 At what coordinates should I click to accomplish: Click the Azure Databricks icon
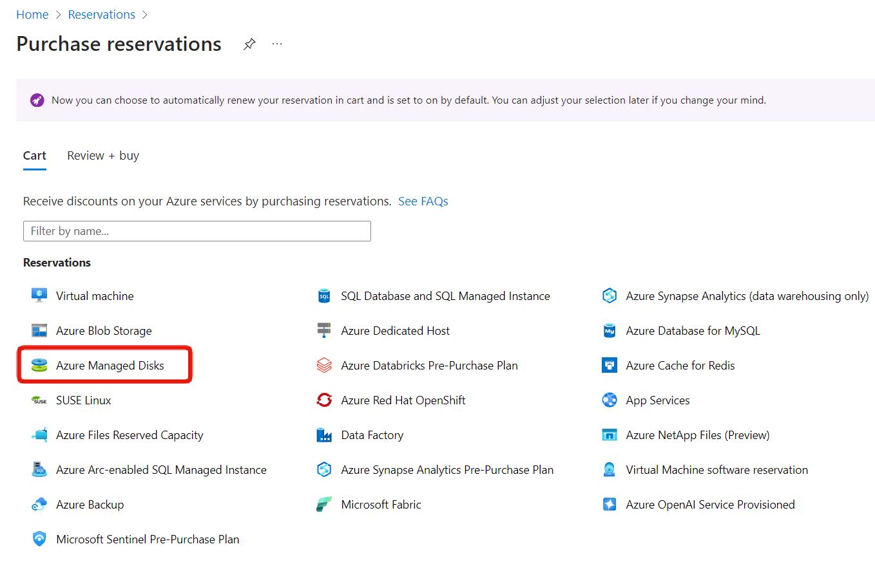coord(324,365)
